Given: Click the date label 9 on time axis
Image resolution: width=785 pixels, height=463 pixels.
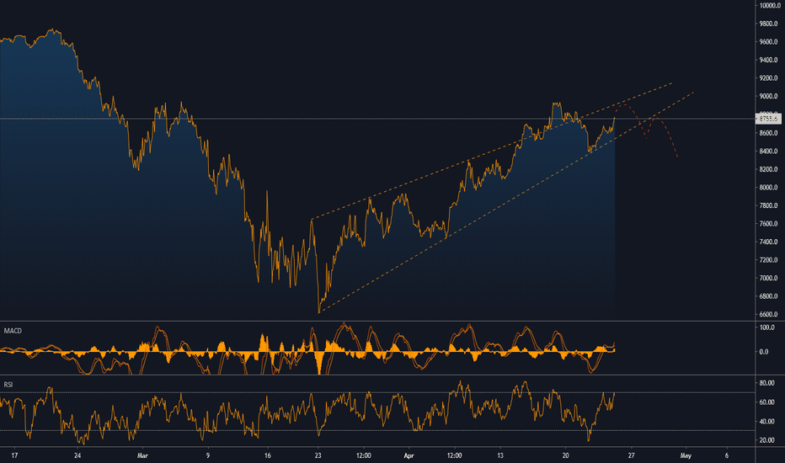Looking at the screenshot, I should (x=208, y=455).
